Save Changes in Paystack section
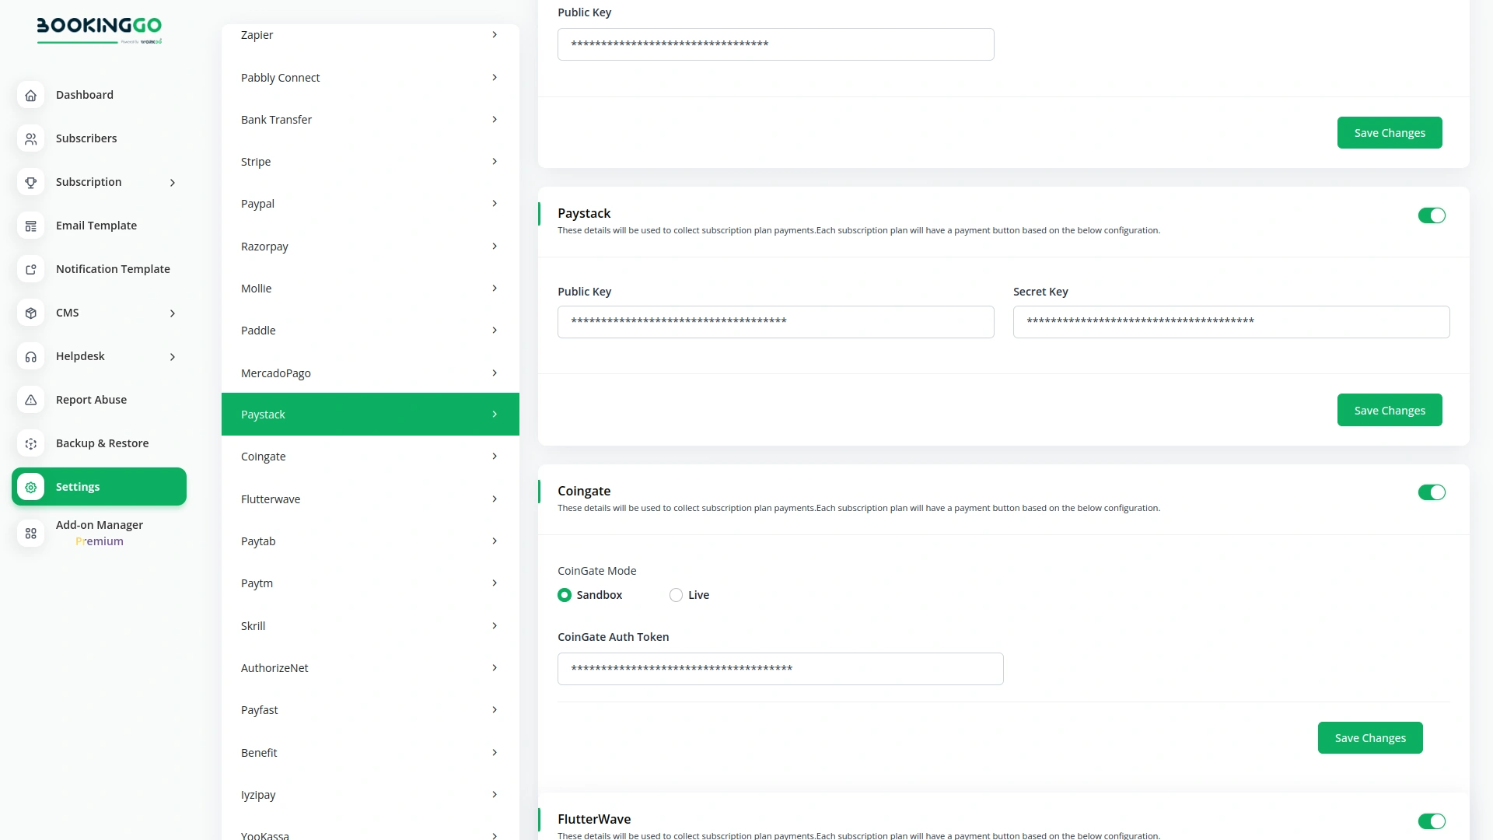 (1389, 410)
